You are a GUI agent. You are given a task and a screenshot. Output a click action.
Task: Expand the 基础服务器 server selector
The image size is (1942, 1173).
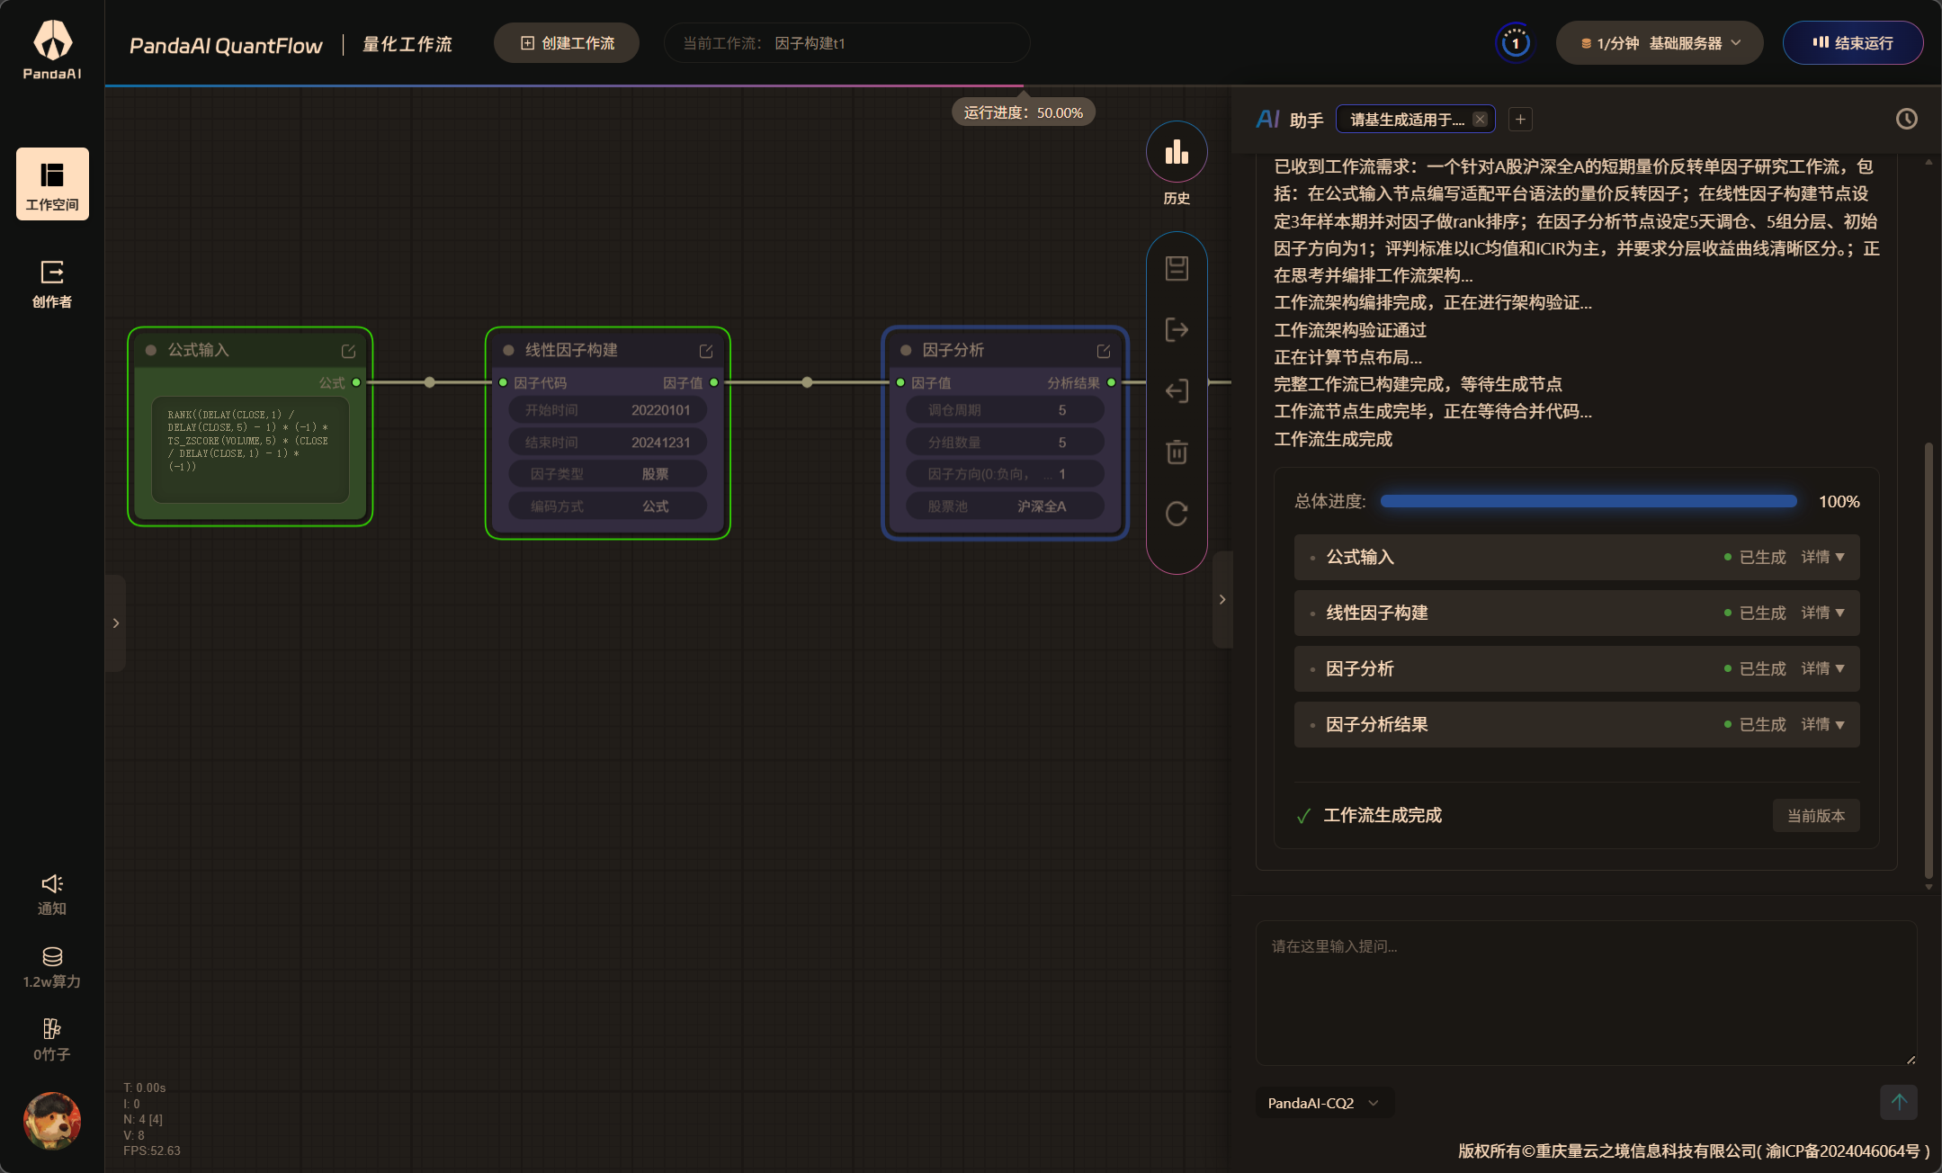[1658, 42]
